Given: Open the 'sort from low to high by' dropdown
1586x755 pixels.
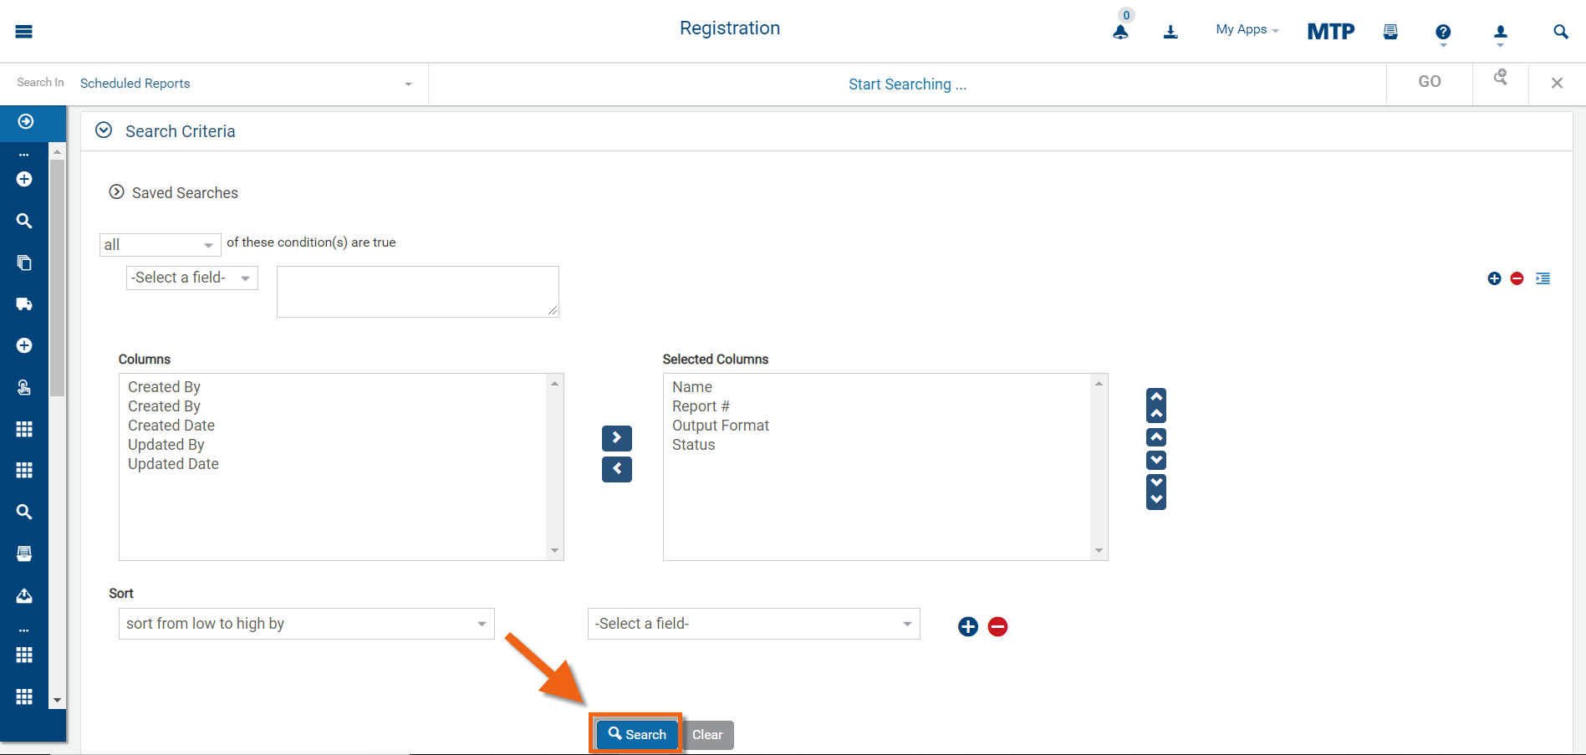Looking at the screenshot, I should tap(306, 624).
